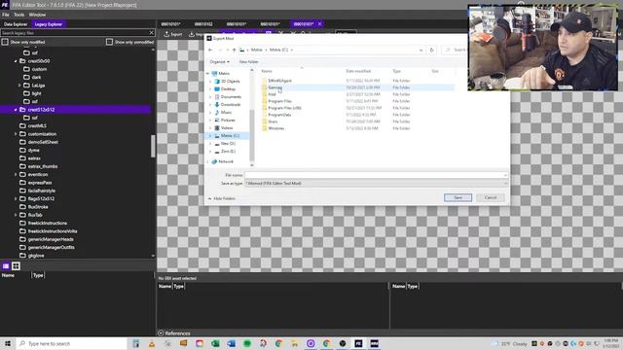
Task: Click the Save button
Action: pos(458,197)
